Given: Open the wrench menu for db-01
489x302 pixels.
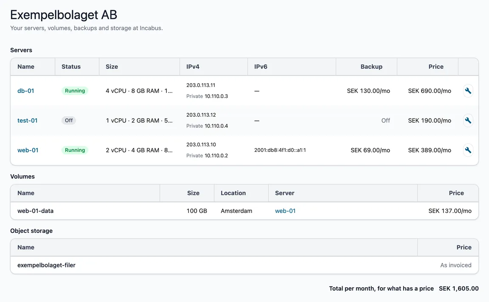Looking at the screenshot, I should point(468,91).
